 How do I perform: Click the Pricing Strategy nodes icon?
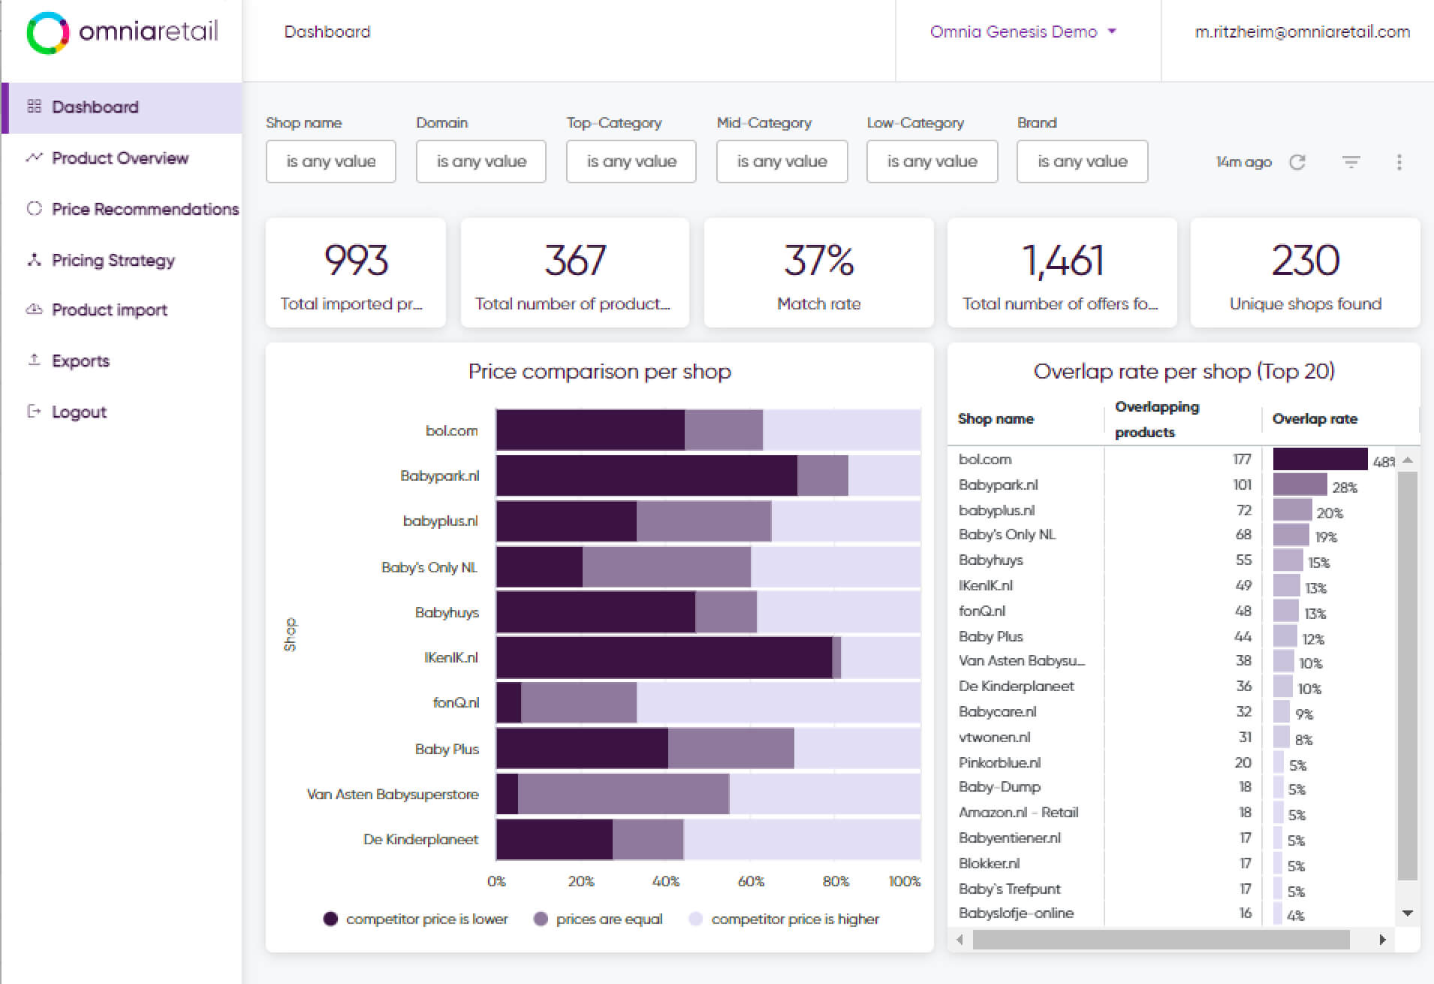point(34,259)
